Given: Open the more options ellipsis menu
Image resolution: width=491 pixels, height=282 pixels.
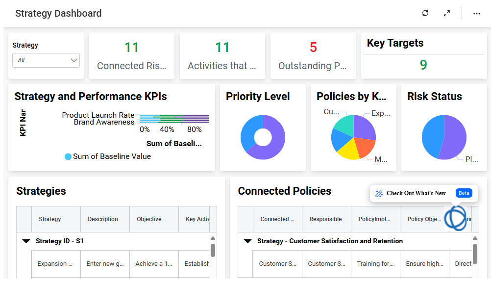Looking at the screenshot, I should [x=477, y=14].
